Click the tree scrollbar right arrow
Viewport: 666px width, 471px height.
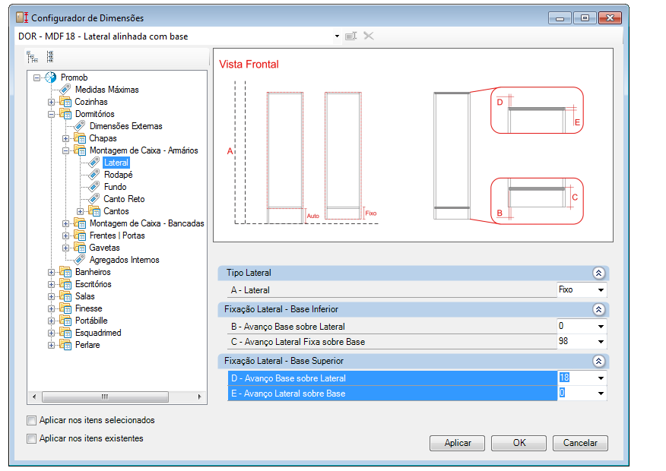point(199,397)
